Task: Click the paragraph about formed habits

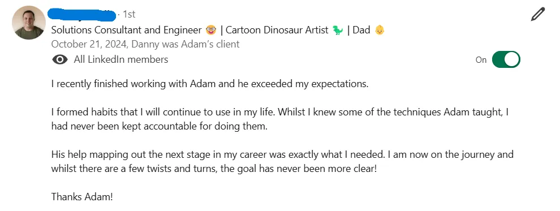Action: 280,119
